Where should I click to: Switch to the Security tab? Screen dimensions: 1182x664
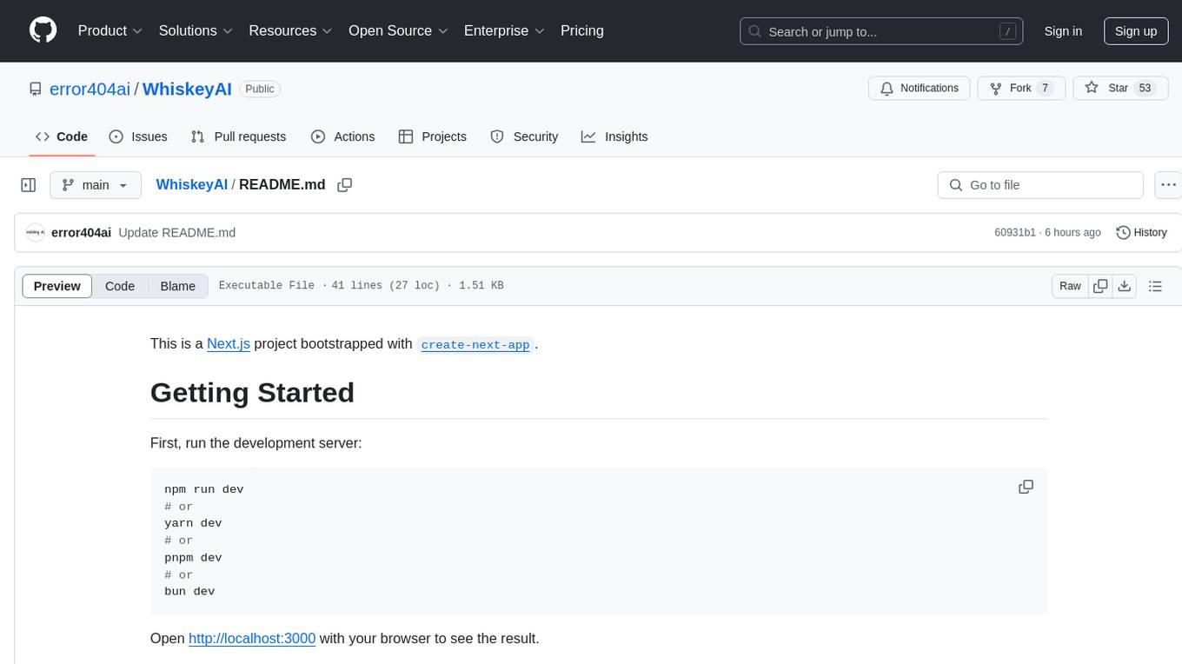click(x=524, y=136)
